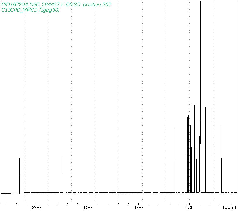
Task: Click the tall DMSO solvent peak
Action: 200,97
